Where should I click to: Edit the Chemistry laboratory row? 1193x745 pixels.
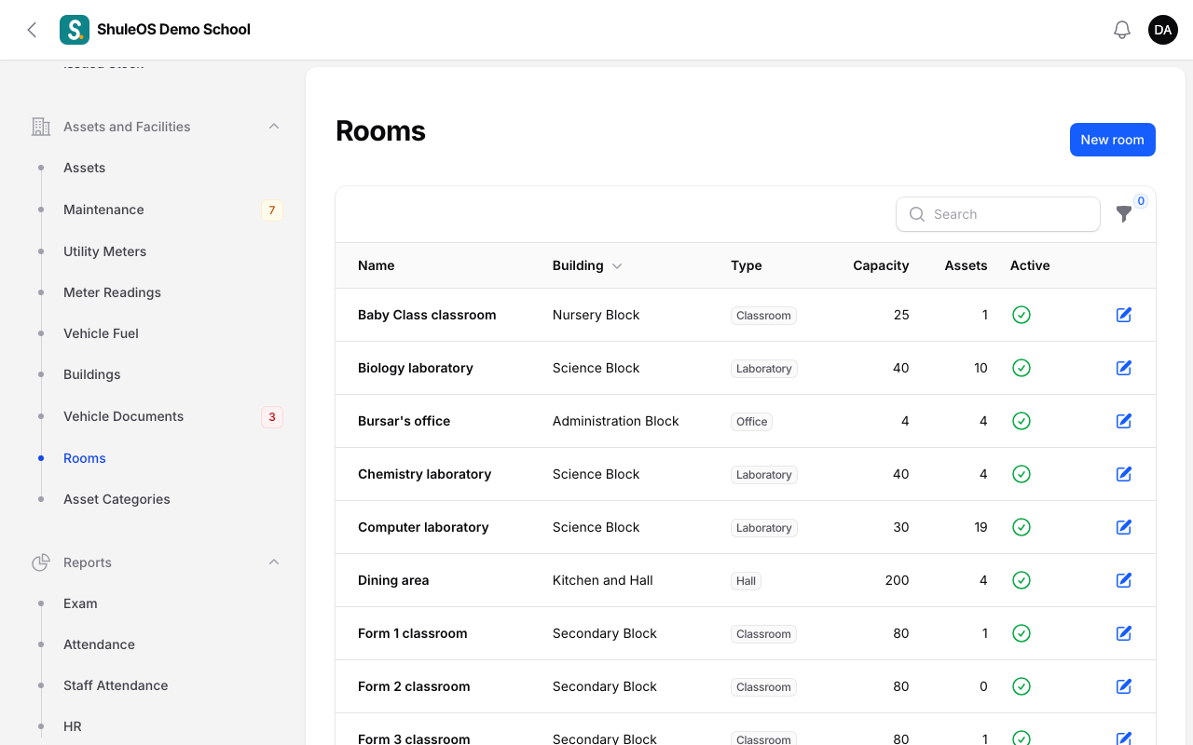pyautogui.click(x=1124, y=474)
